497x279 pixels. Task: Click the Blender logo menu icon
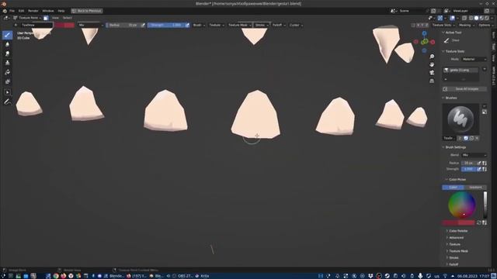point(5,11)
